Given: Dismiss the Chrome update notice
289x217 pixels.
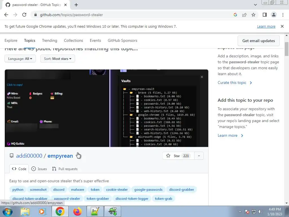Looking at the screenshot, I should [282, 26].
